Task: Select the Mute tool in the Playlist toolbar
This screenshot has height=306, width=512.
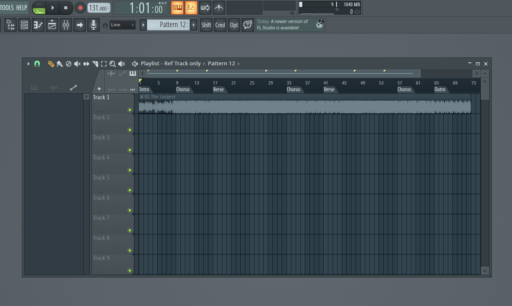Action: pos(77,64)
